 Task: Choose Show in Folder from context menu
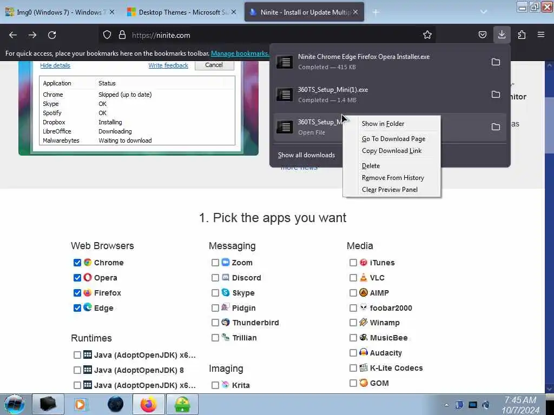click(x=392, y=124)
